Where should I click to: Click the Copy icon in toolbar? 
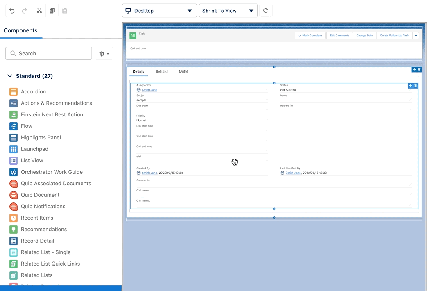[52, 11]
